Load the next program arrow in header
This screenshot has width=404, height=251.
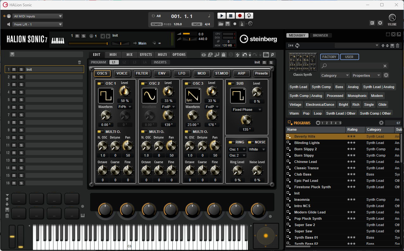108,36
